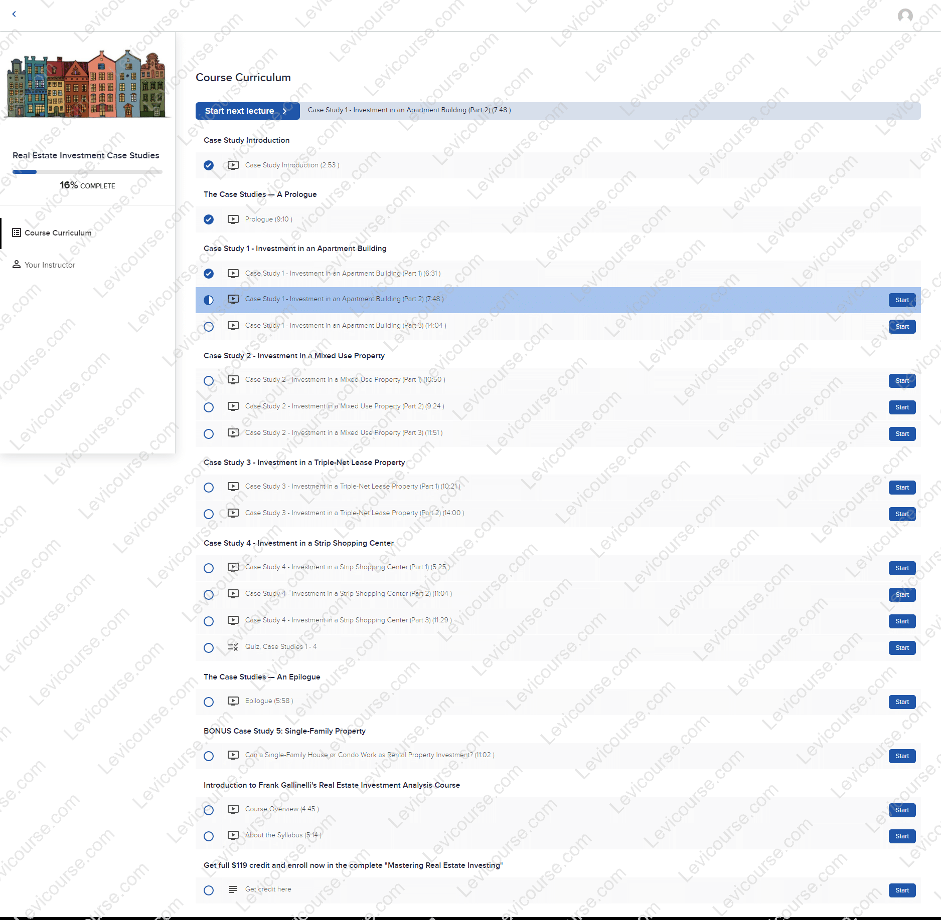Viewport: 941px width, 920px height.
Task: Open Your Instructor in the sidebar
Action: coord(50,265)
